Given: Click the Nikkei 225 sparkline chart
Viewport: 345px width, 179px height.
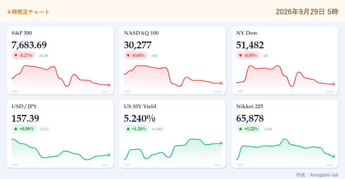Looking at the screenshot, I should [x=286, y=149].
